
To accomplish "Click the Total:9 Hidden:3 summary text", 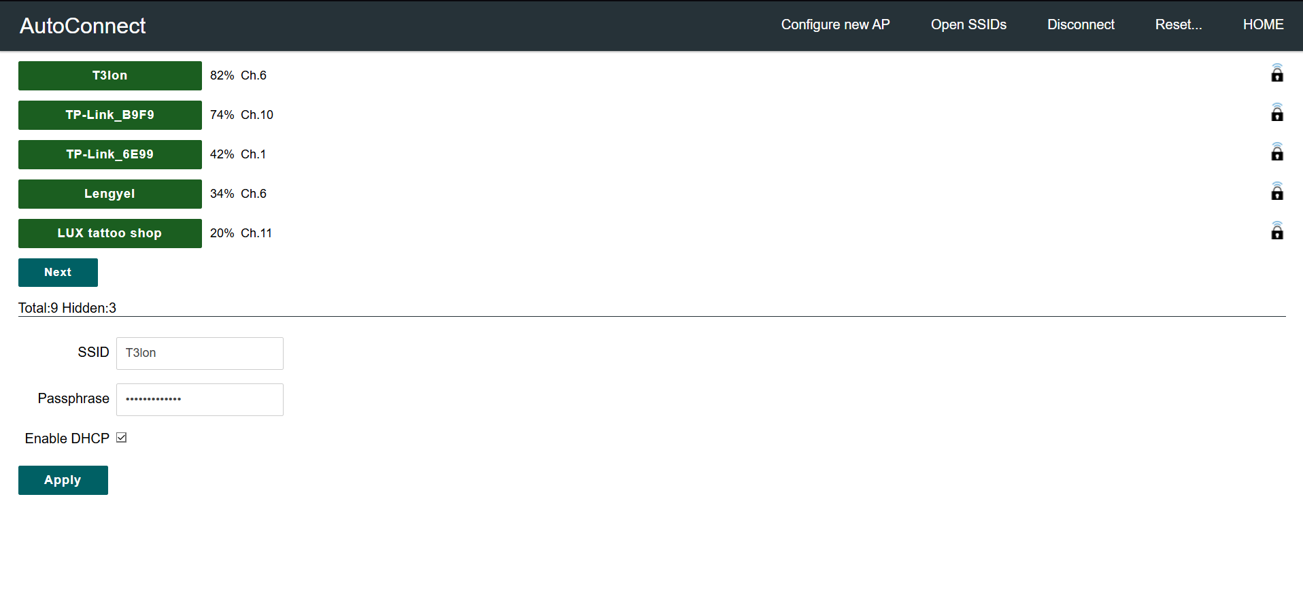I will (x=67, y=308).
